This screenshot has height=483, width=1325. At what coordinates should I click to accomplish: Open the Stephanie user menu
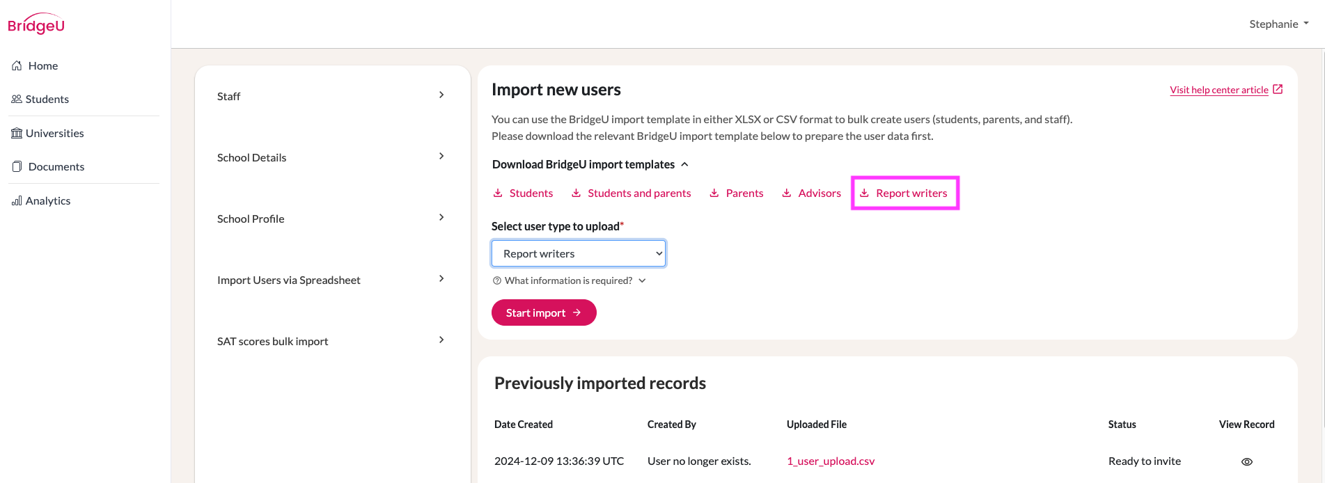pos(1279,24)
